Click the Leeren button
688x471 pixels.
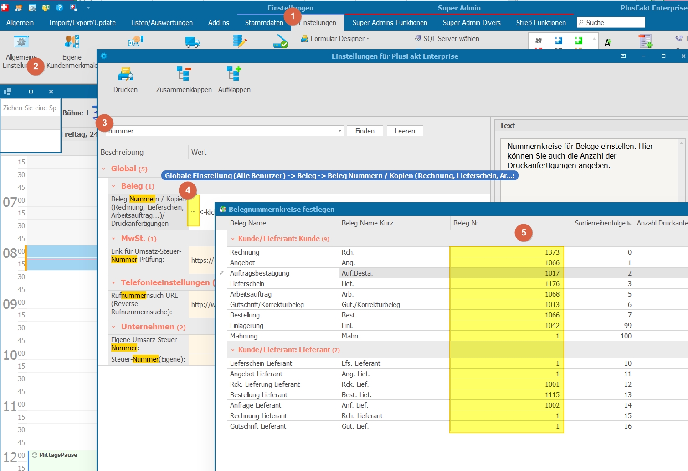(x=405, y=131)
